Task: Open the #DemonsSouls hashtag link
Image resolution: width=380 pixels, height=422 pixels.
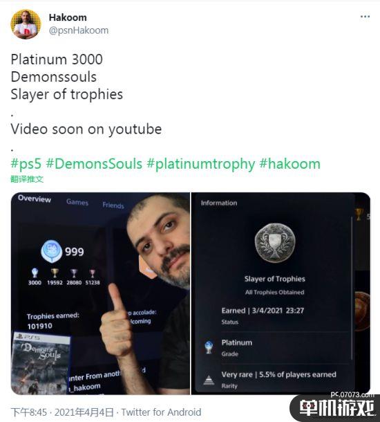Action: [94, 164]
